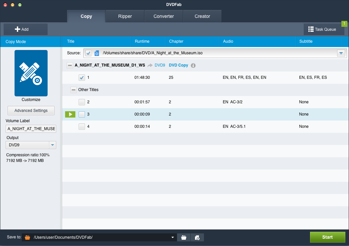Check title 4 checkbox
Screen dimensions: 349x246
pyautogui.click(x=82, y=127)
